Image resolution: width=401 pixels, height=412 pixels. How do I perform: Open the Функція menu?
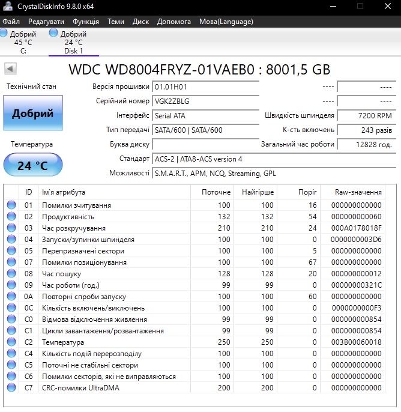(86, 21)
